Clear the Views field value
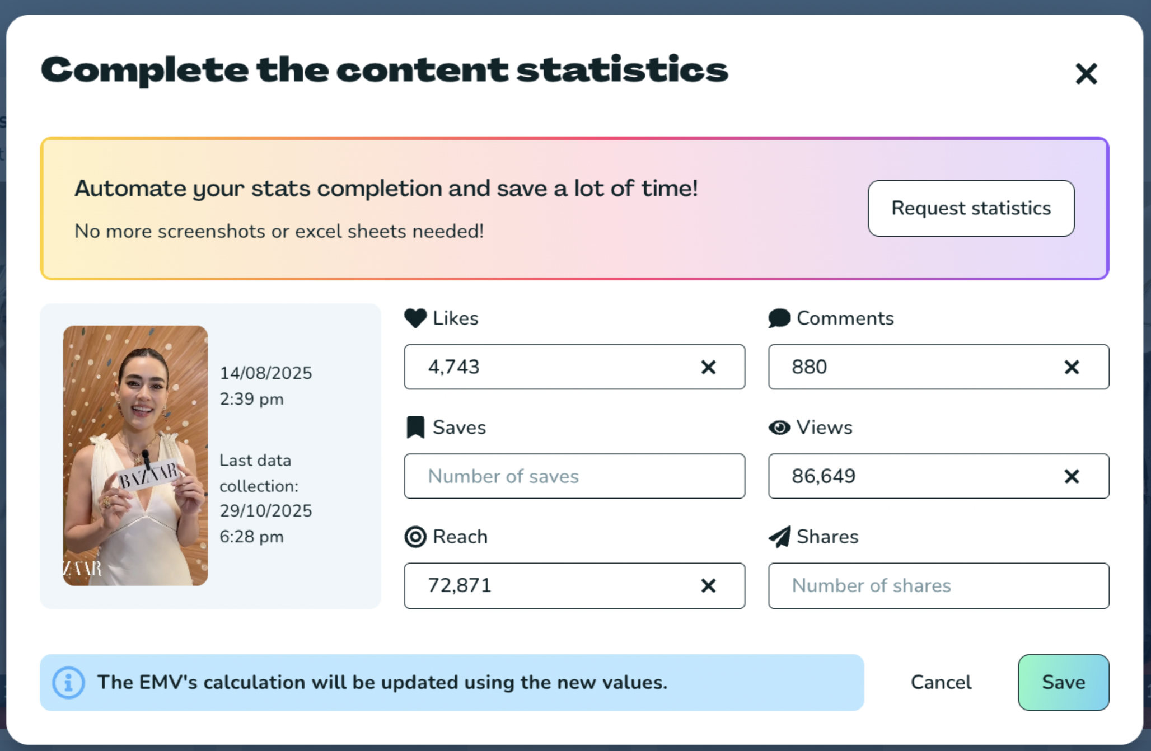1151x751 pixels. pos(1072,476)
